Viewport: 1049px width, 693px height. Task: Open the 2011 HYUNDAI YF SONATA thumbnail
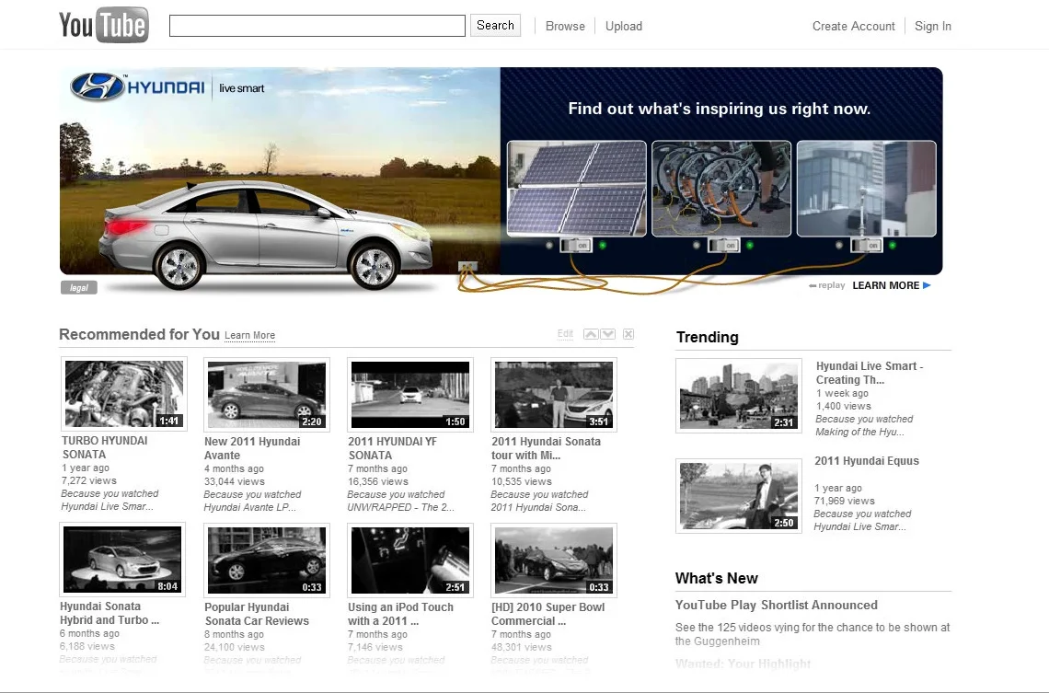pyautogui.click(x=410, y=395)
